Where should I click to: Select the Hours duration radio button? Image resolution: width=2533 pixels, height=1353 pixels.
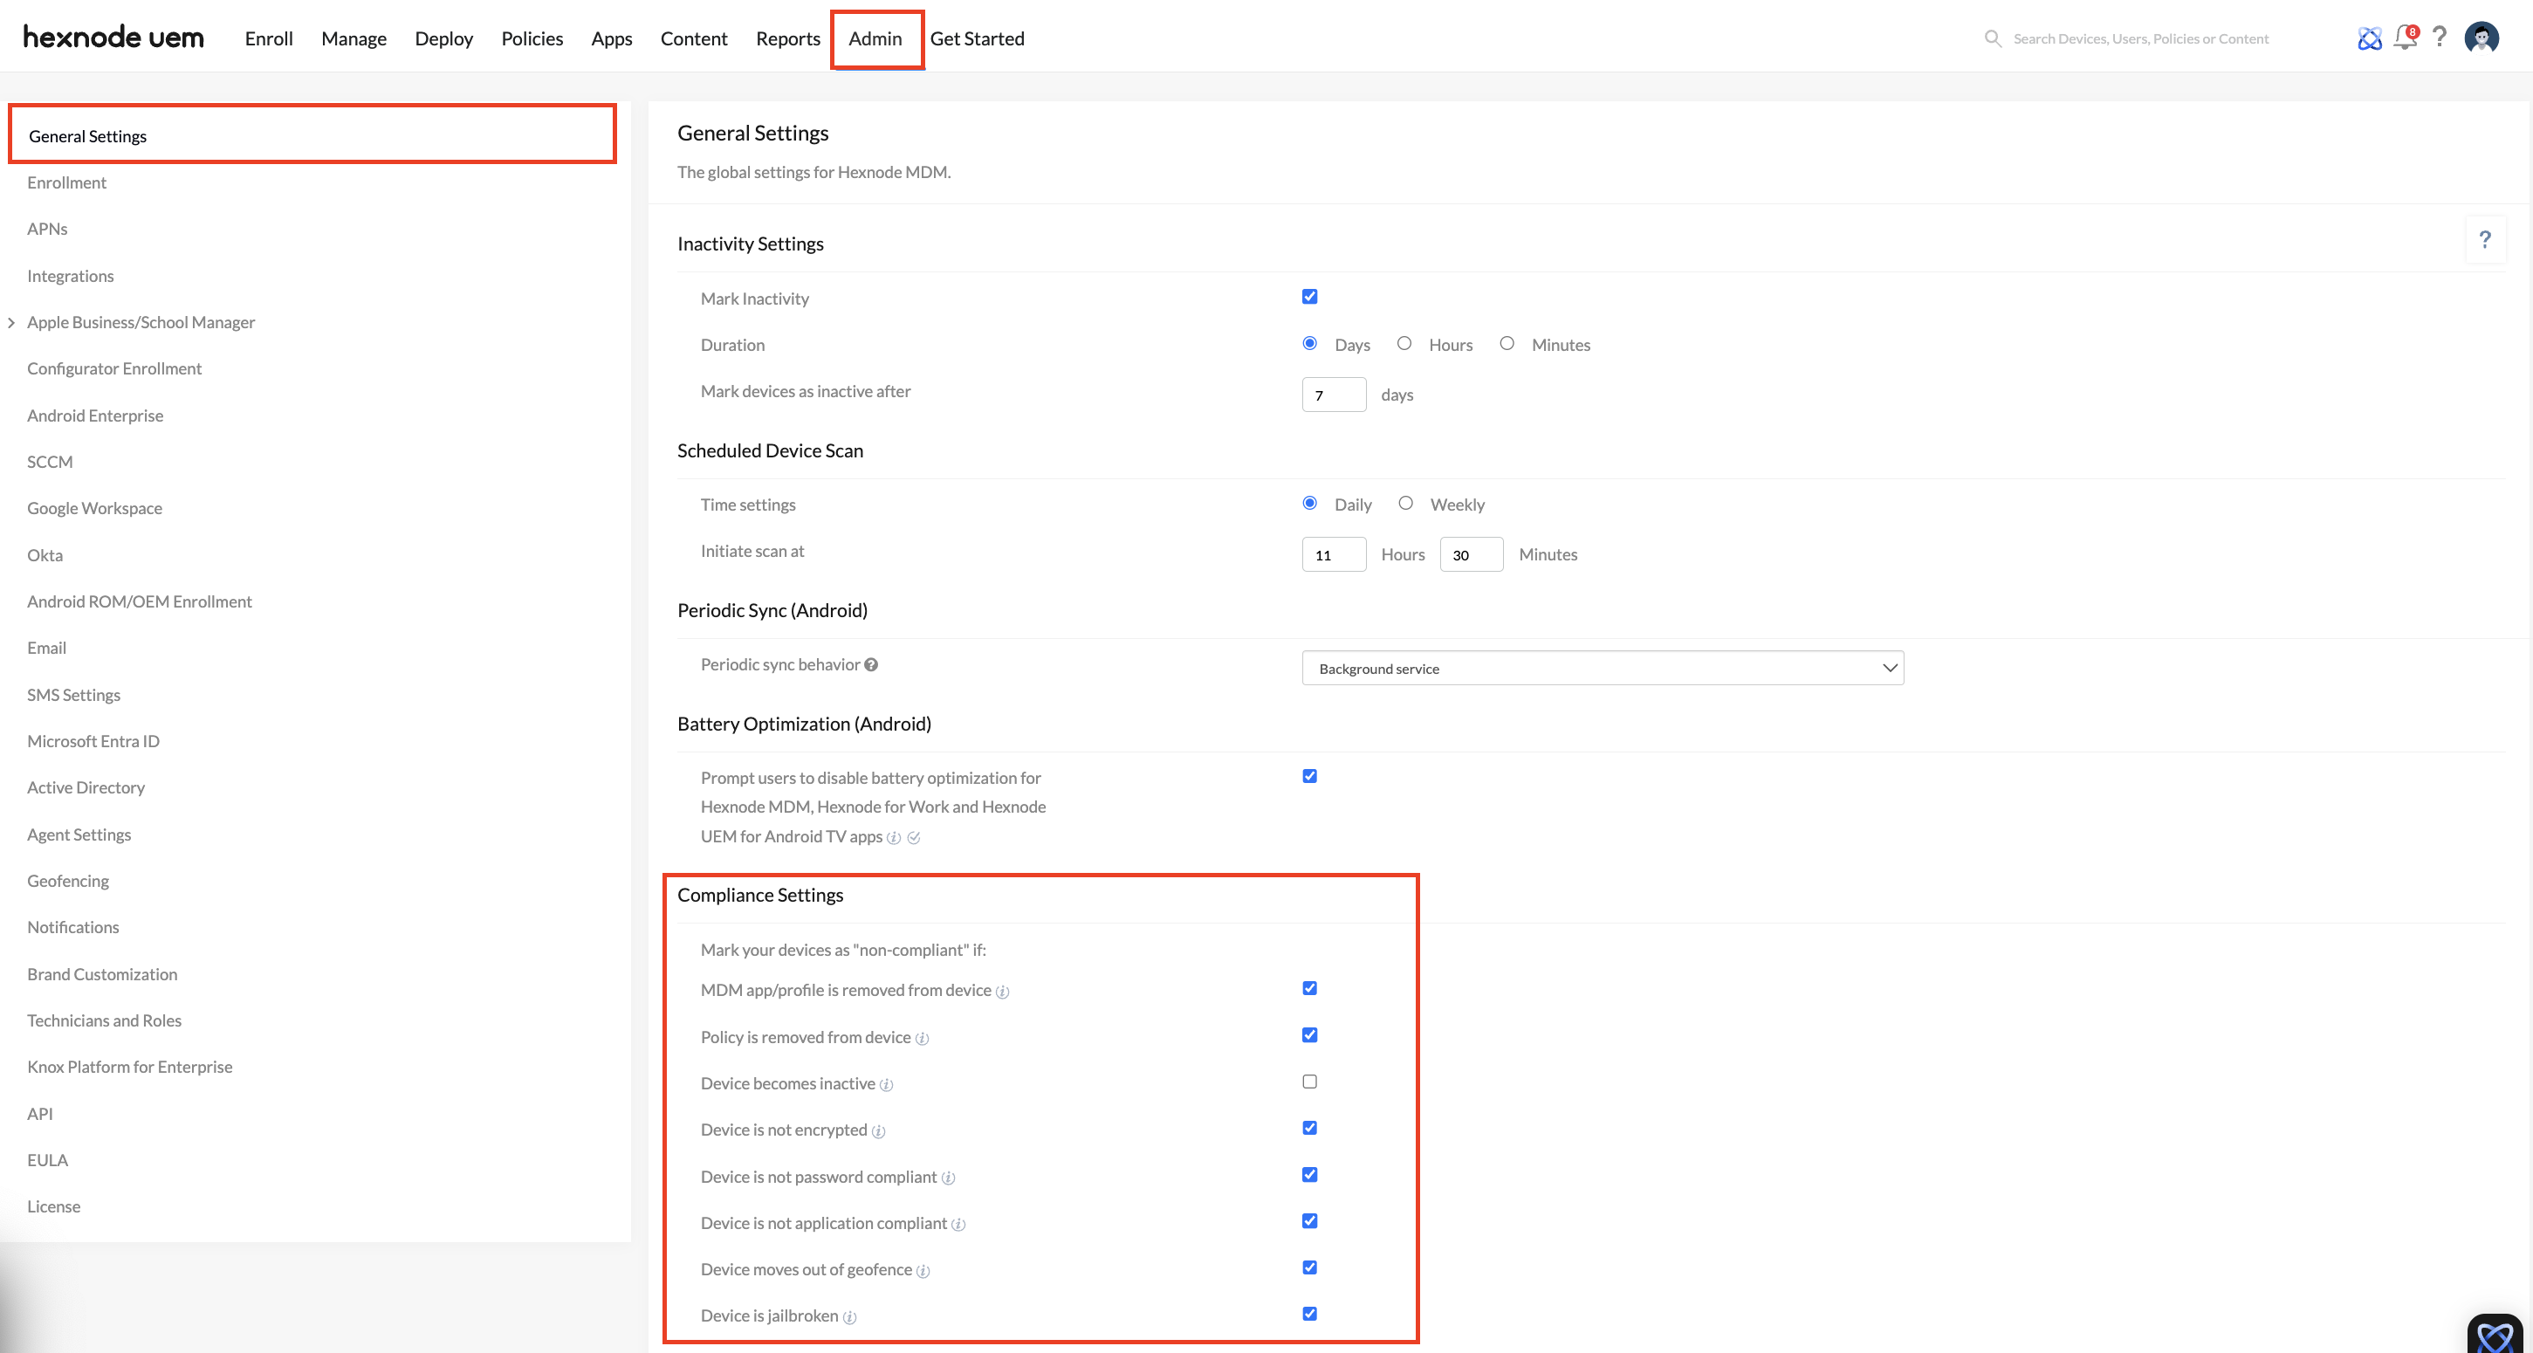click(1404, 343)
